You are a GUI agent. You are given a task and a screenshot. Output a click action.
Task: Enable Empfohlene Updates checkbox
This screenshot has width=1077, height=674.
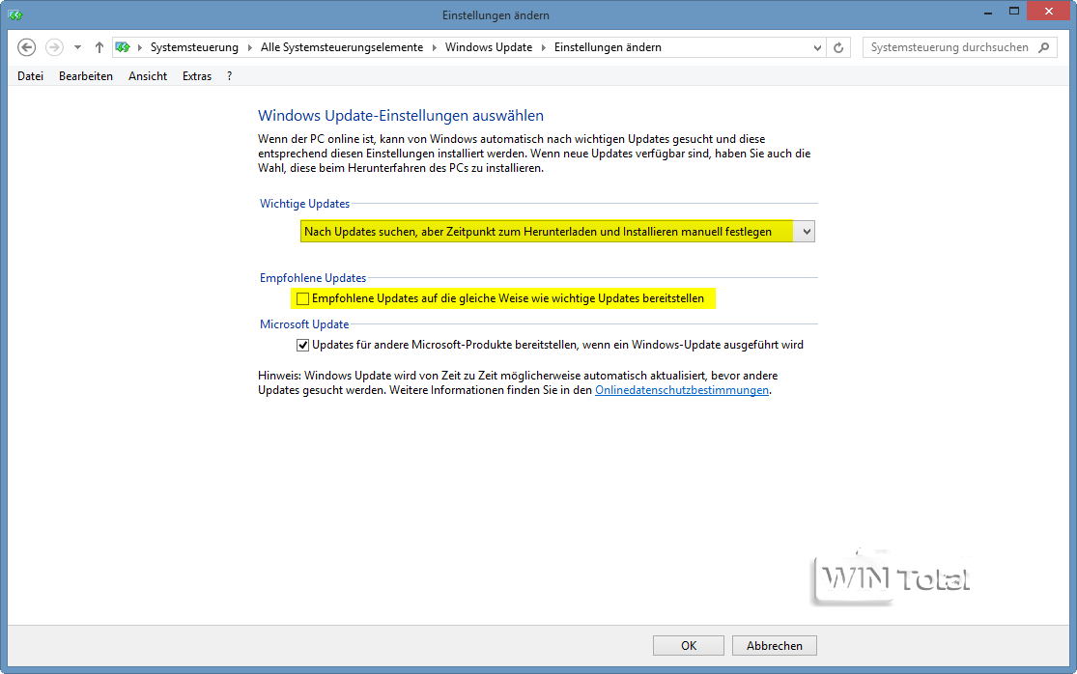302,298
